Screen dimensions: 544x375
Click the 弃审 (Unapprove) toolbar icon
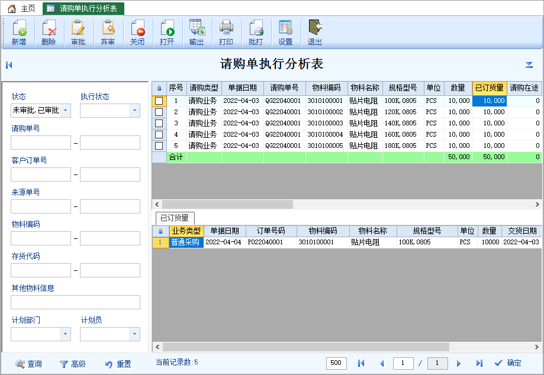tap(108, 33)
